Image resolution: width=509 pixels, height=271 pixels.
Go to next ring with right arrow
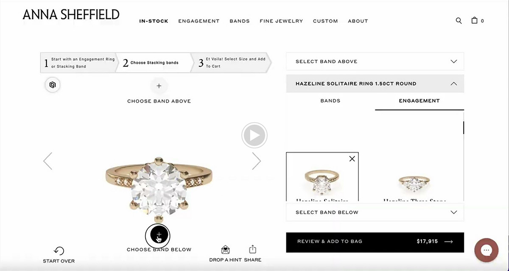click(256, 161)
